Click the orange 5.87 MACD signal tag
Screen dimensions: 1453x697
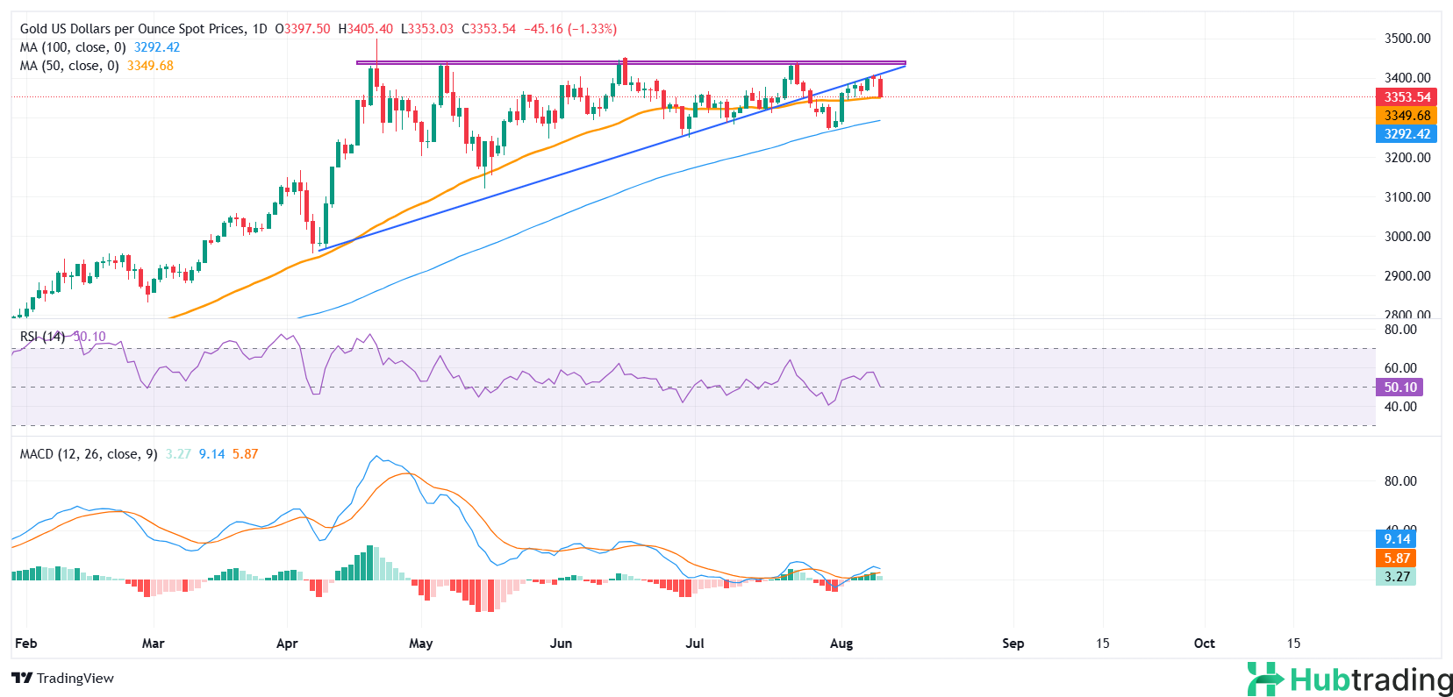(x=1397, y=558)
